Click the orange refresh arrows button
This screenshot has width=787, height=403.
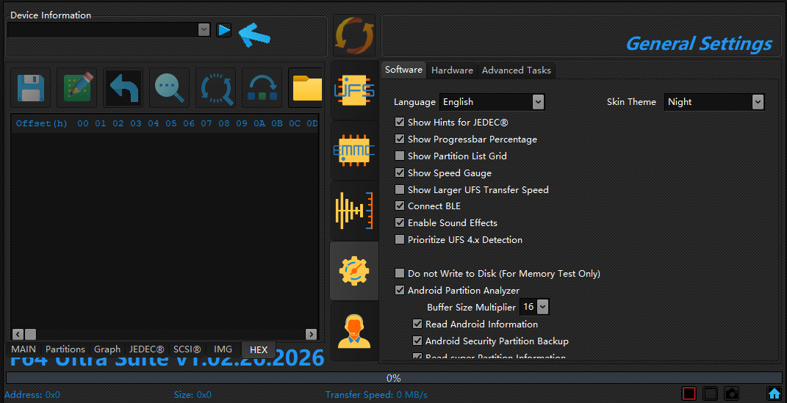(x=353, y=35)
